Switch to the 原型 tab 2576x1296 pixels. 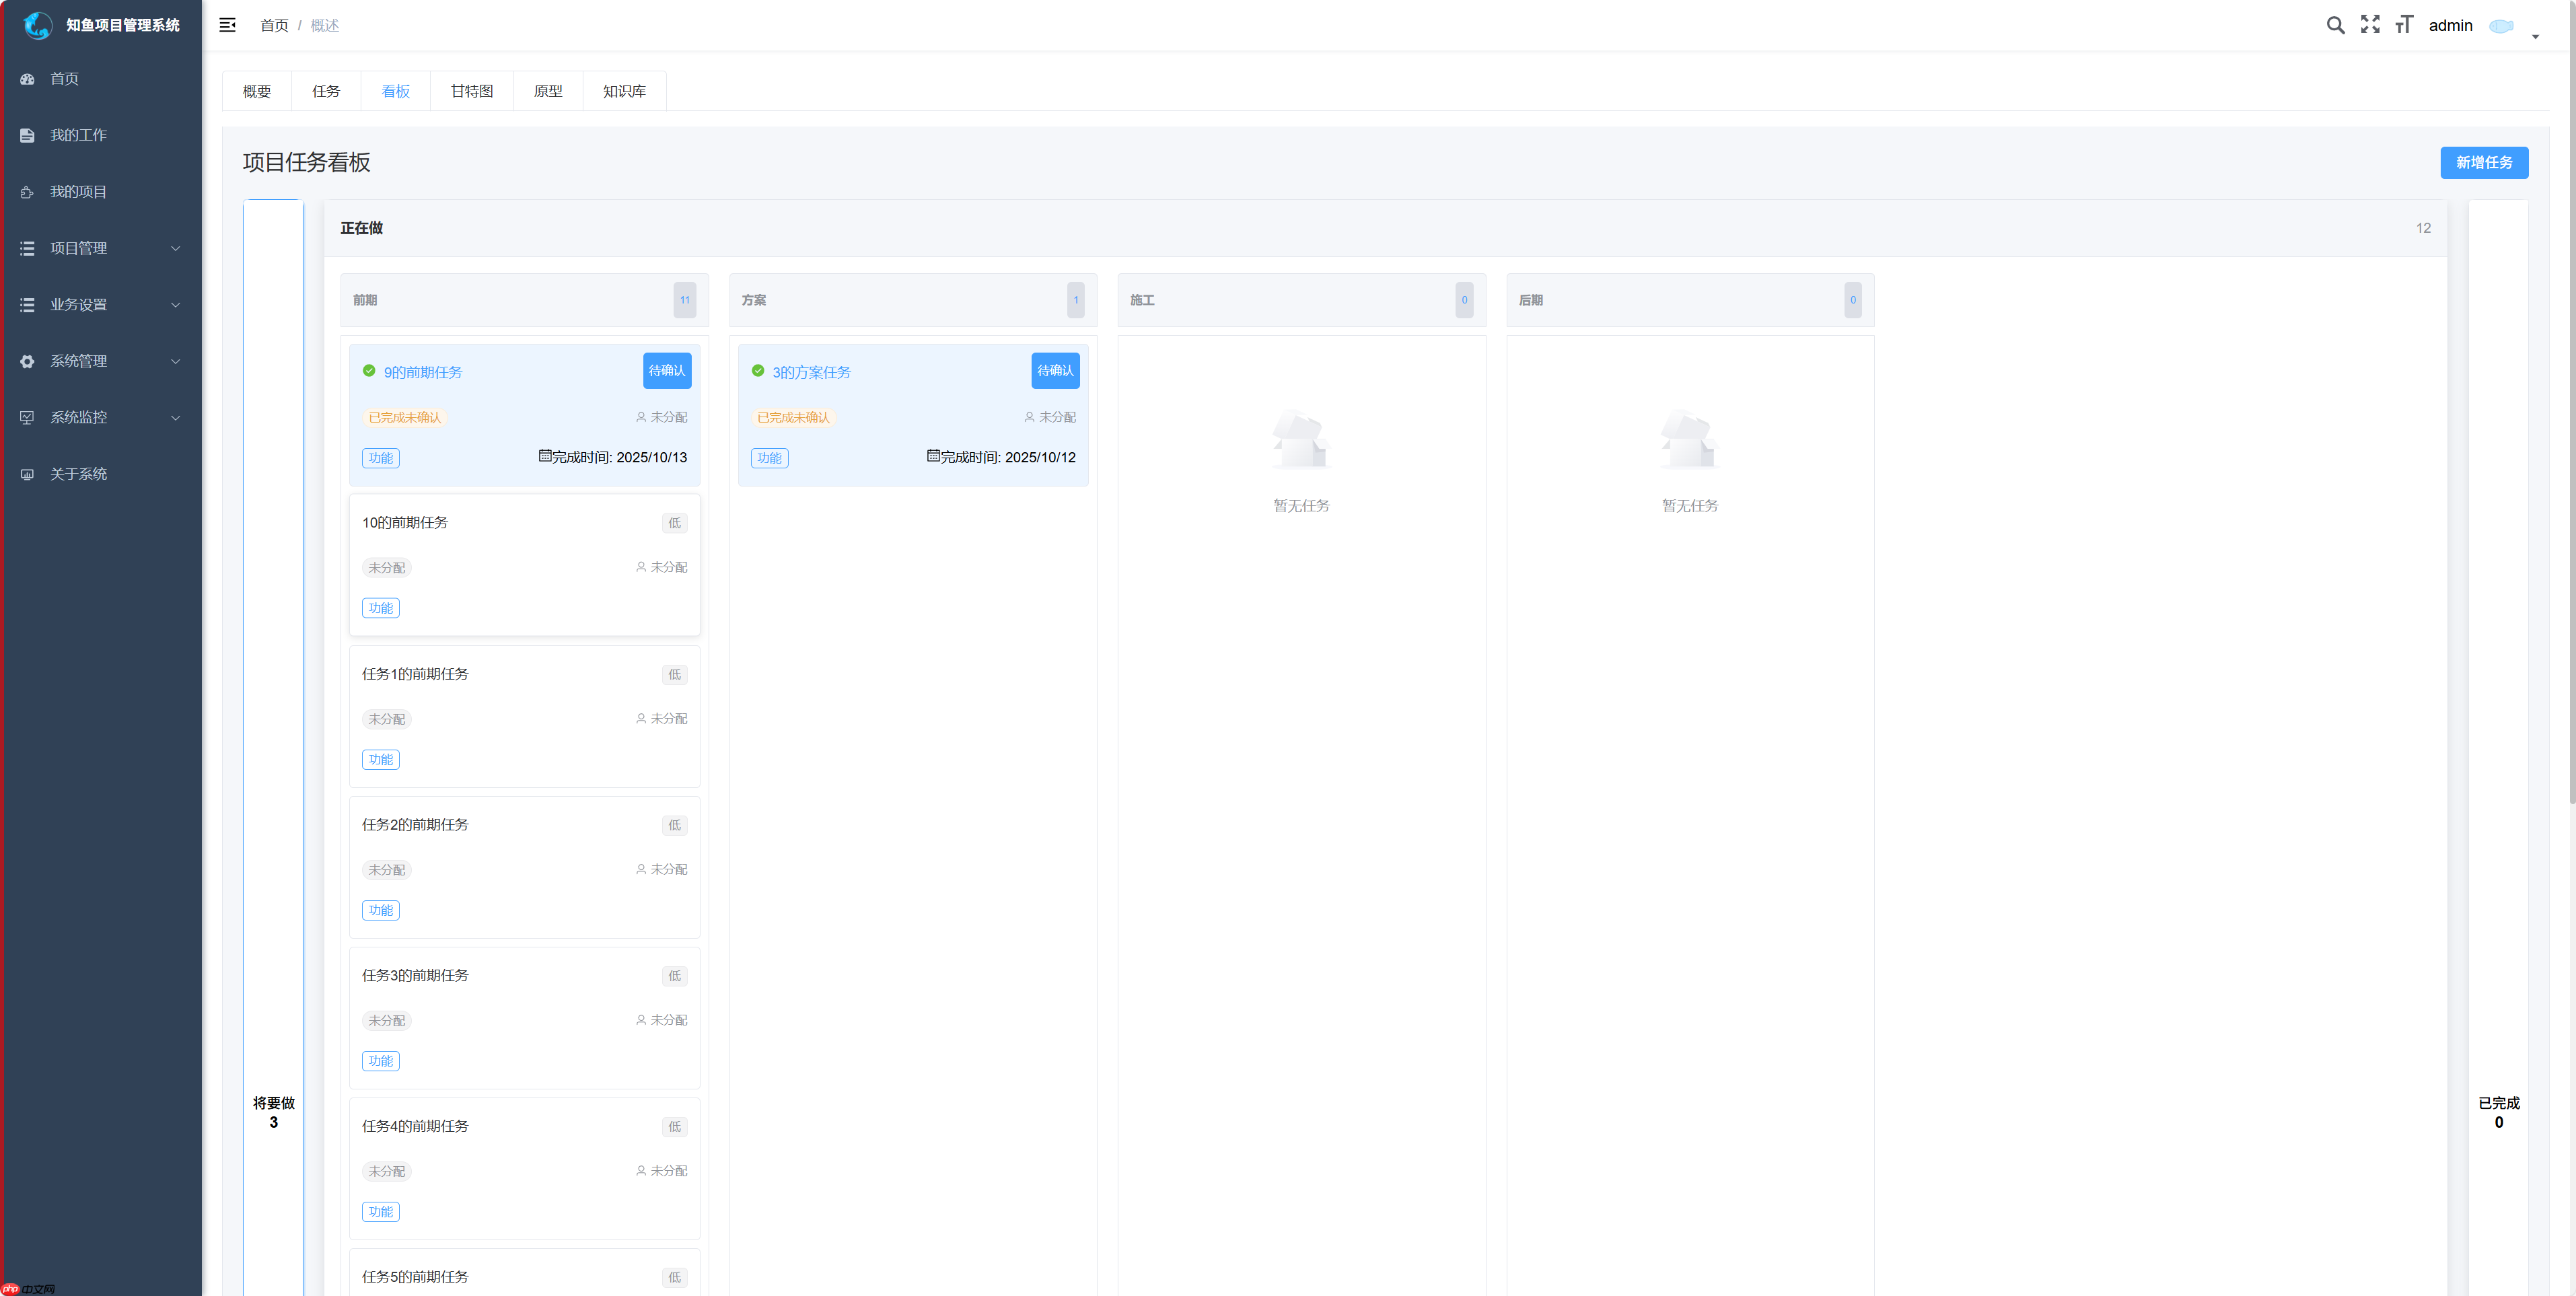(x=548, y=91)
